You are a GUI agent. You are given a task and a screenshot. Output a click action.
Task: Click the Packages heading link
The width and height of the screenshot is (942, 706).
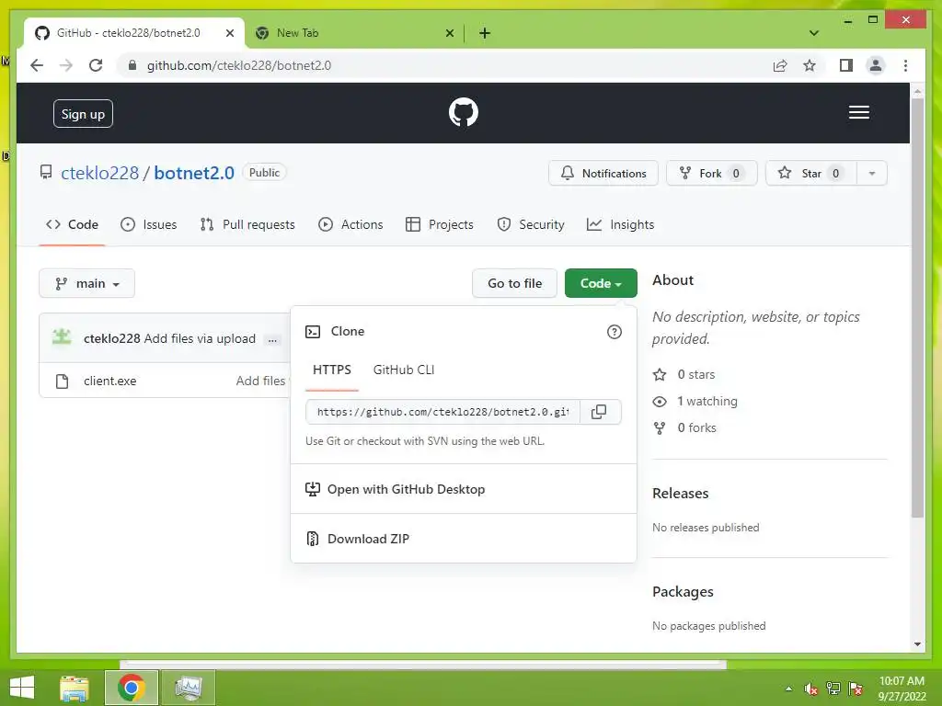[x=684, y=592]
